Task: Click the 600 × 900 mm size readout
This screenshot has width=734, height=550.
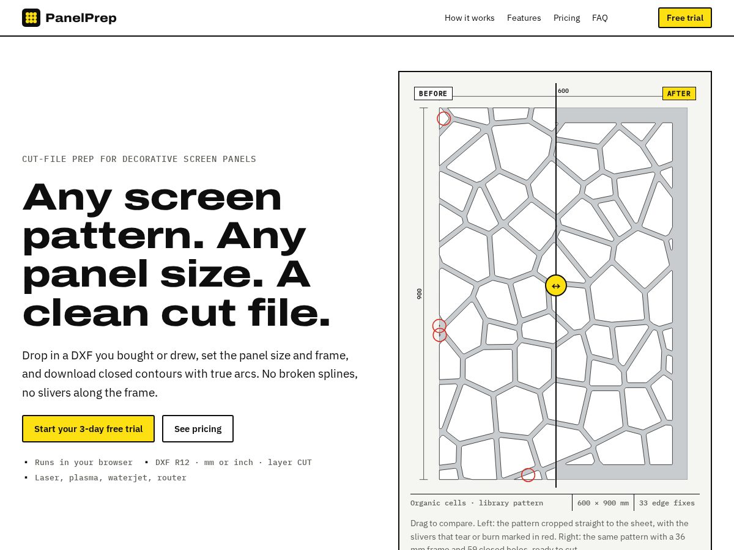Action: coord(603,503)
